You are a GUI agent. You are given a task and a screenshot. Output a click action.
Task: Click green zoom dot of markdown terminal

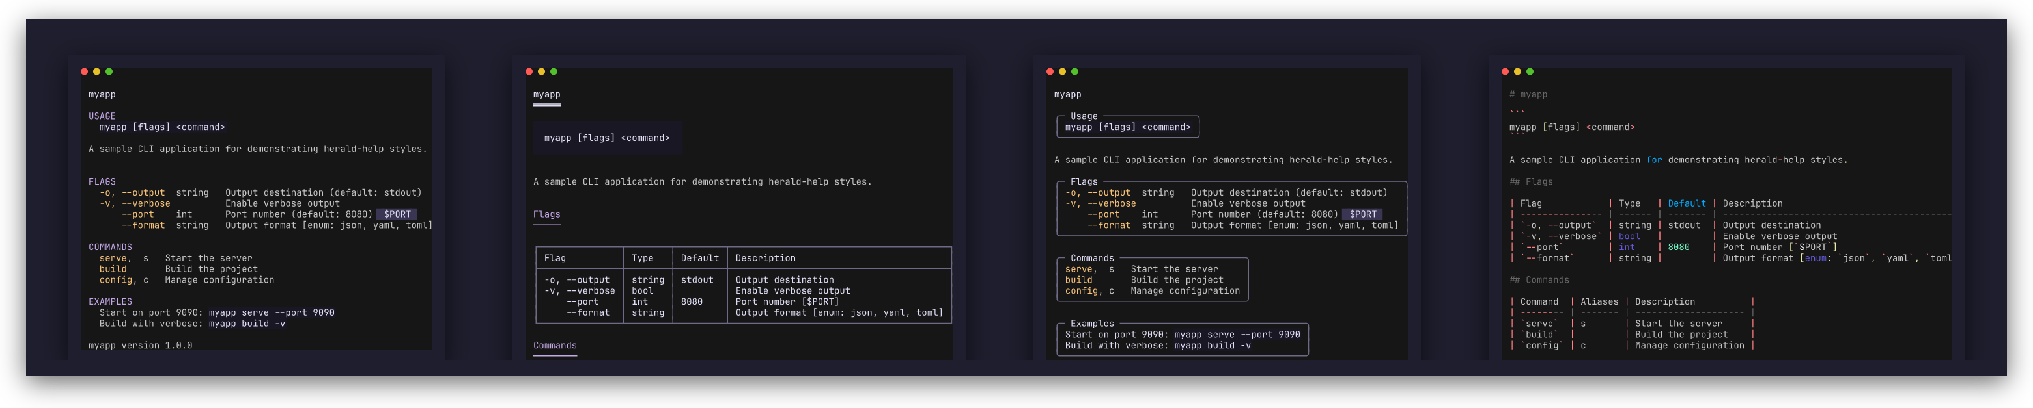(x=1530, y=71)
